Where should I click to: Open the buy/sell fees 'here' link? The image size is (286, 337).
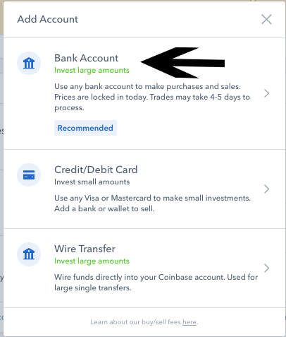189,322
